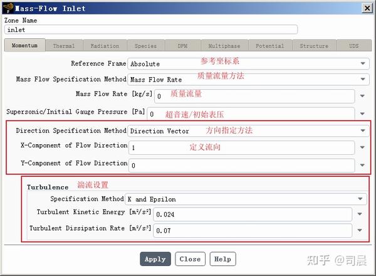Click the 'Zone Name' label
The image size is (376, 276).
click(21, 21)
